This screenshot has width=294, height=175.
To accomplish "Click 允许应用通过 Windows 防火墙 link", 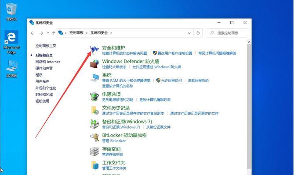I will coord(157,67).
